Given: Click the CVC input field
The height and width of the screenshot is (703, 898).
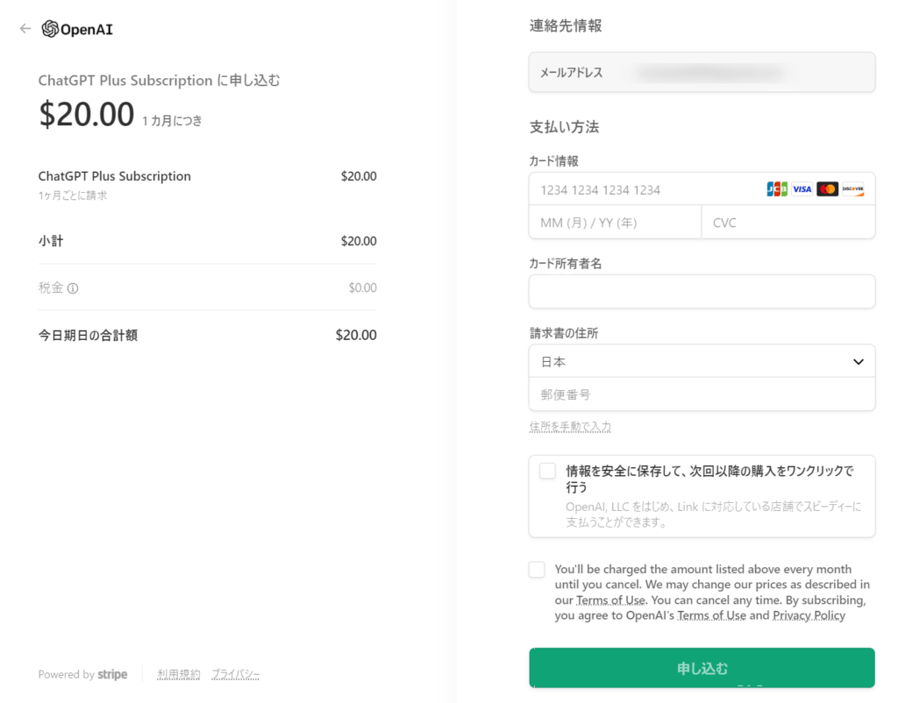Looking at the screenshot, I should (x=788, y=222).
